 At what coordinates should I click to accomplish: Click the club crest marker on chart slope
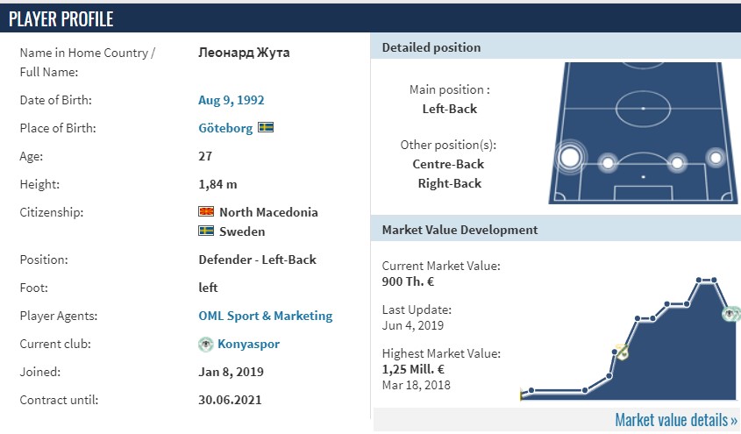click(x=622, y=352)
